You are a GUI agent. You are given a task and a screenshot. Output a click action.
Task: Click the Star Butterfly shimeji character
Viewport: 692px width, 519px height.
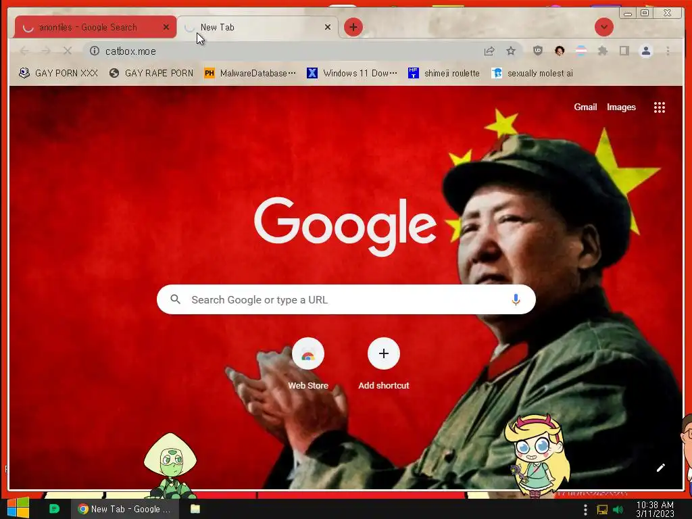pos(537,455)
